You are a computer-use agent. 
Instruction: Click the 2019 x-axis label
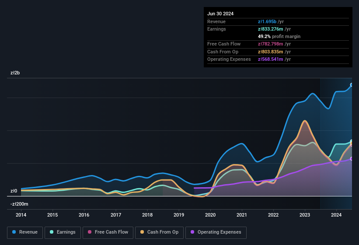click(x=179, y=215)
